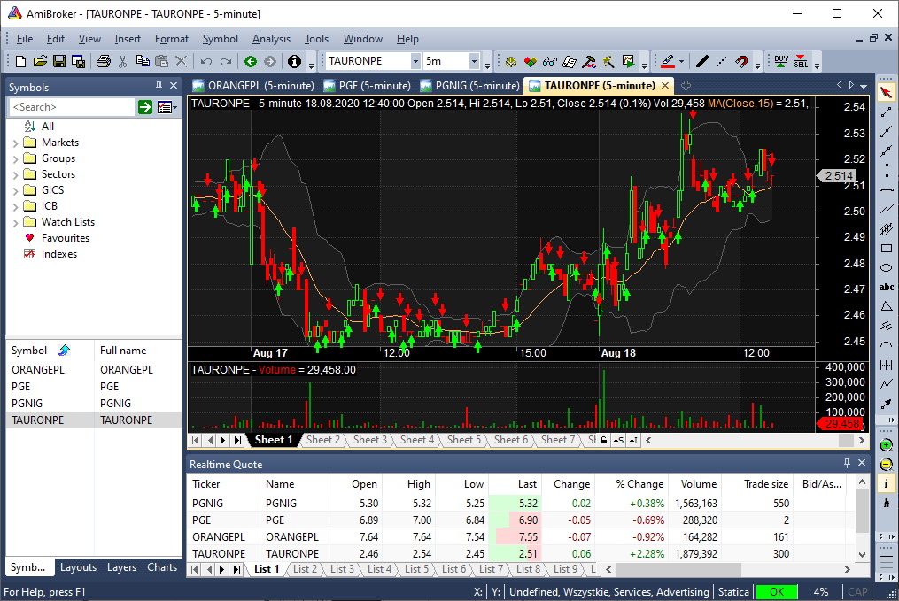899x601 pixels.
Task: Click the green search go button
Action: pyautogui.click(x=144, y=107)
